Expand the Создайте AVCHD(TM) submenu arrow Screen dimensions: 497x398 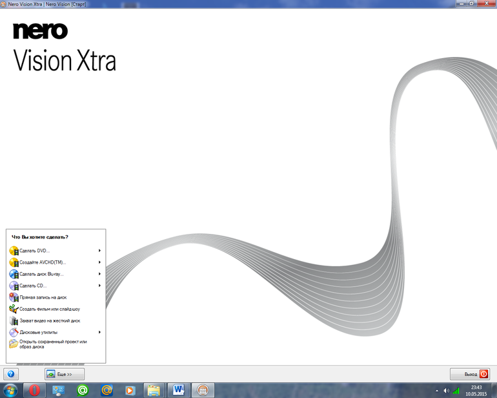(x=99, y=262)
